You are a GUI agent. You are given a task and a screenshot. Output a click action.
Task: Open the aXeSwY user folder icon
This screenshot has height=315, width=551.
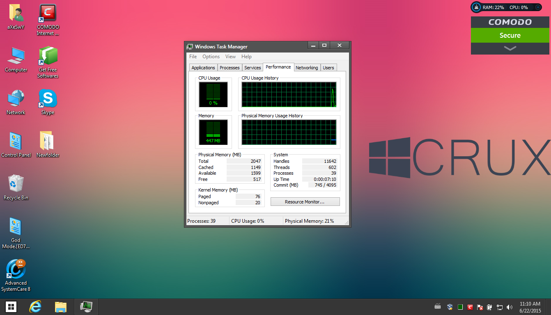(x=16, y=18)
